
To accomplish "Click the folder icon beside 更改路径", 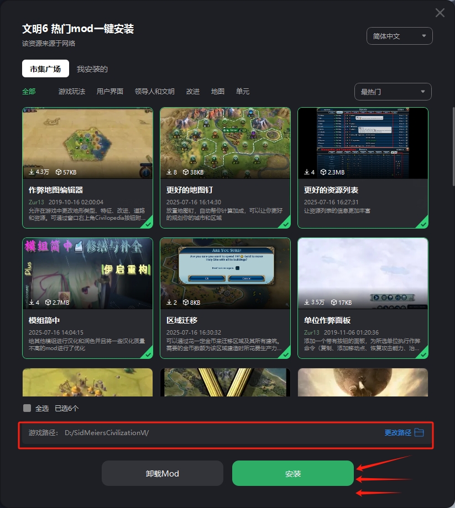I will tap(419, 432).
